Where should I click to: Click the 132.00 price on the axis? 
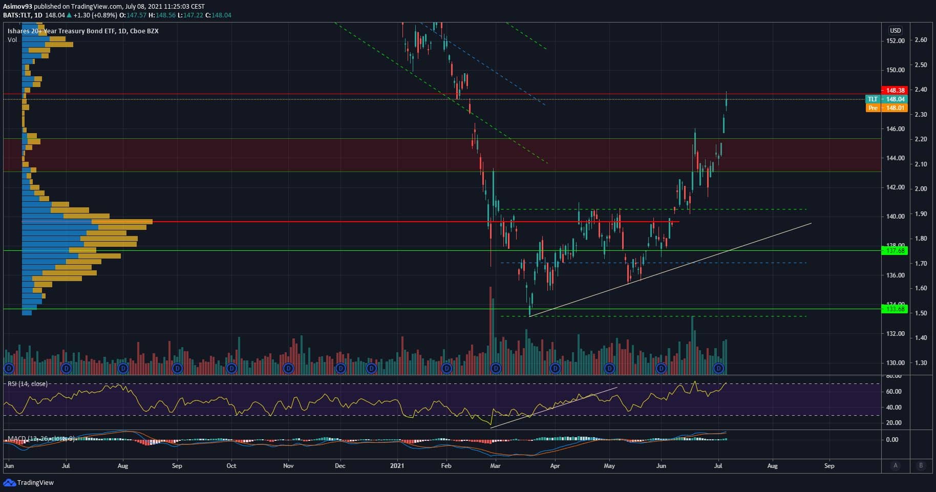(896, 334)
